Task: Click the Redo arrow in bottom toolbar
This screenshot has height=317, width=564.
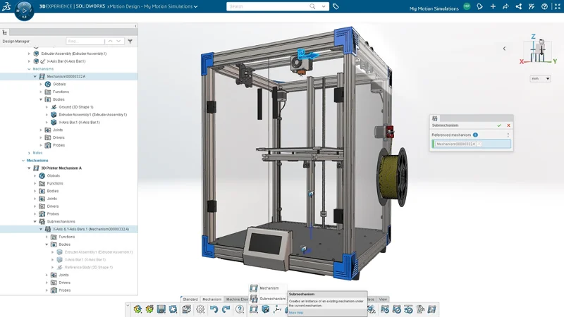Action: click(226, 309)
